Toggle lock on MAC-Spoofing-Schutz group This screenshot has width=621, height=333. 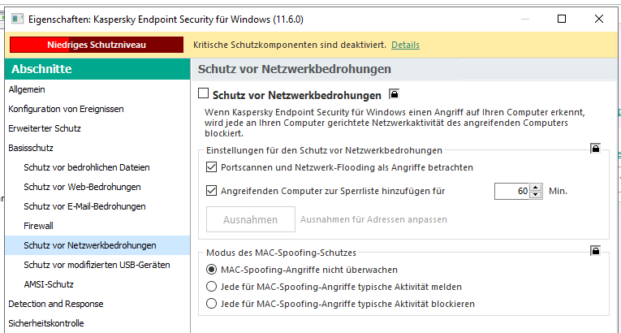point(595,251)
